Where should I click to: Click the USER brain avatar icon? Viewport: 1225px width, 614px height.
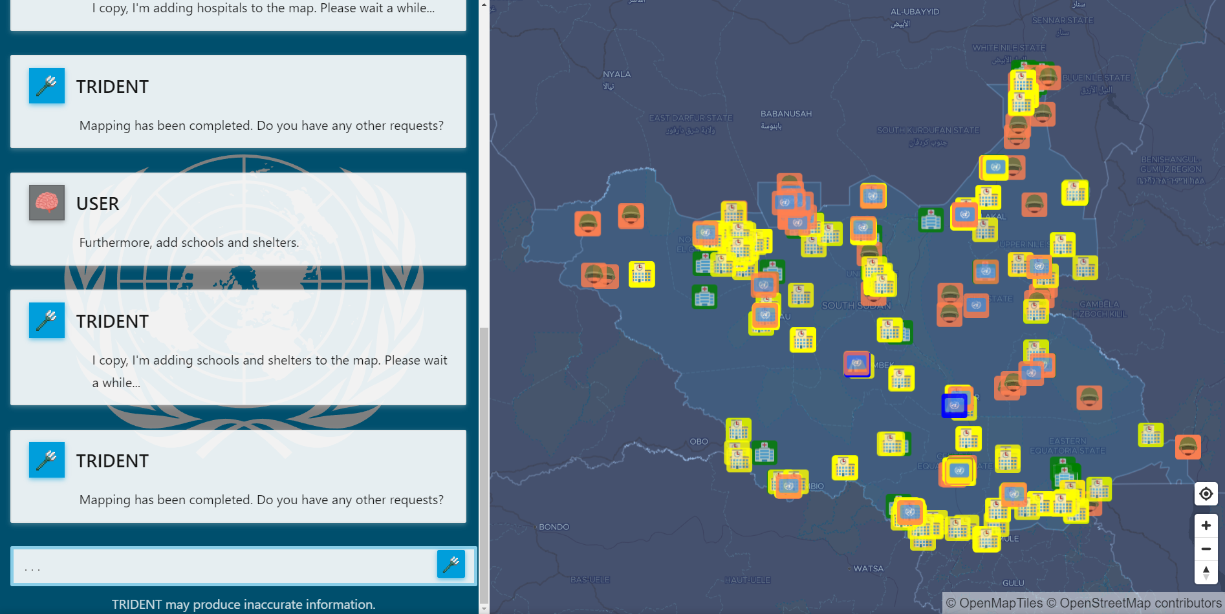tap(46, 202)
